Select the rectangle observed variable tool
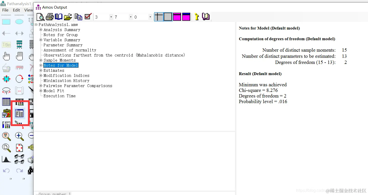The width and height of the screenshot is (368, 195). point(6,22)
